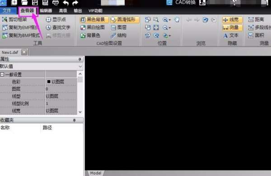The image size is (271, 176).
Task: Click the zoom window magnifier icon
Action: click(156, 19)
